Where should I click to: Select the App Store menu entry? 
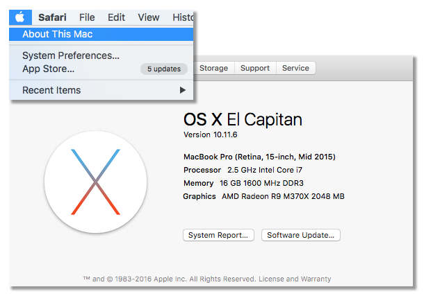point(101,69)
